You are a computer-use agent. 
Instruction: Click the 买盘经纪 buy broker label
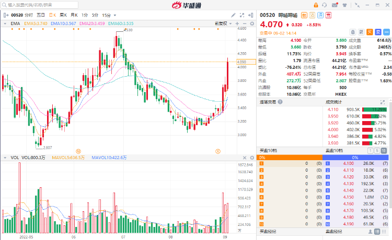tap(268, 231)
